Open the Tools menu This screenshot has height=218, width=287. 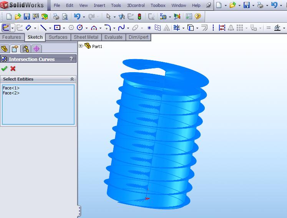point(116,5)
